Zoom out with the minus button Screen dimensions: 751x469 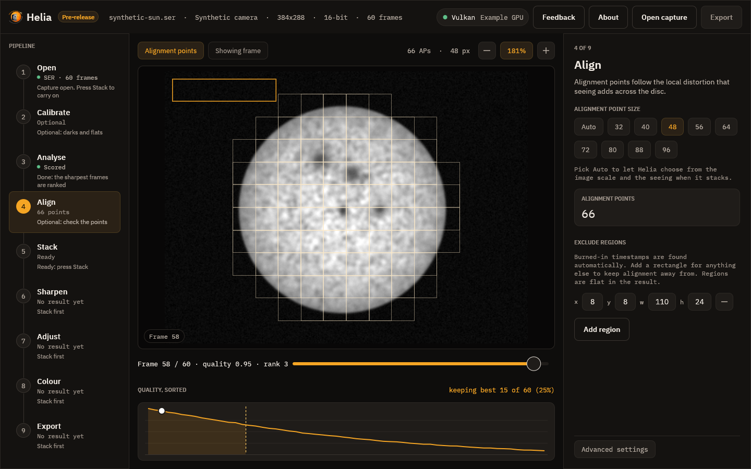coord(487,51)
